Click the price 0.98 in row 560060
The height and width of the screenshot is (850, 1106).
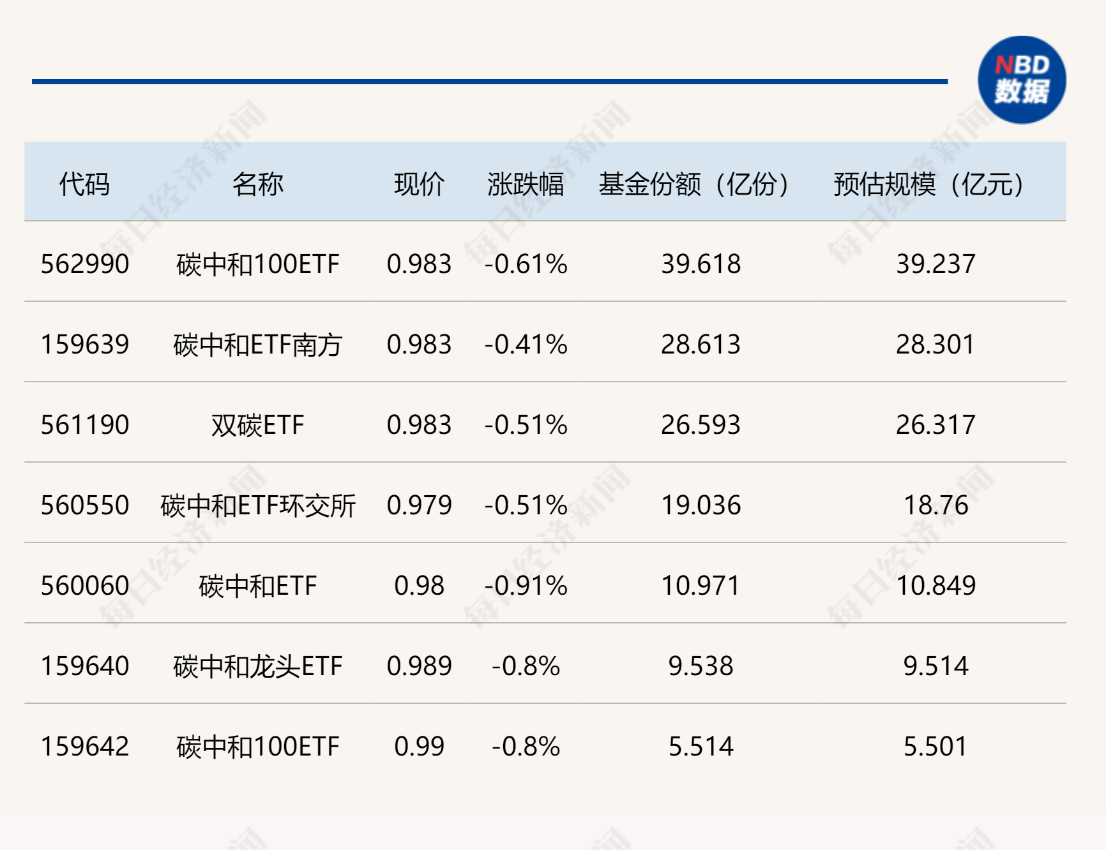point(420,586)
